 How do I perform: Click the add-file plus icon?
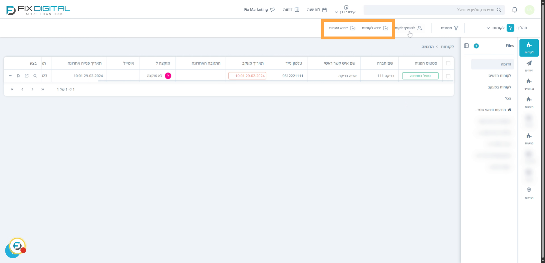476,46
